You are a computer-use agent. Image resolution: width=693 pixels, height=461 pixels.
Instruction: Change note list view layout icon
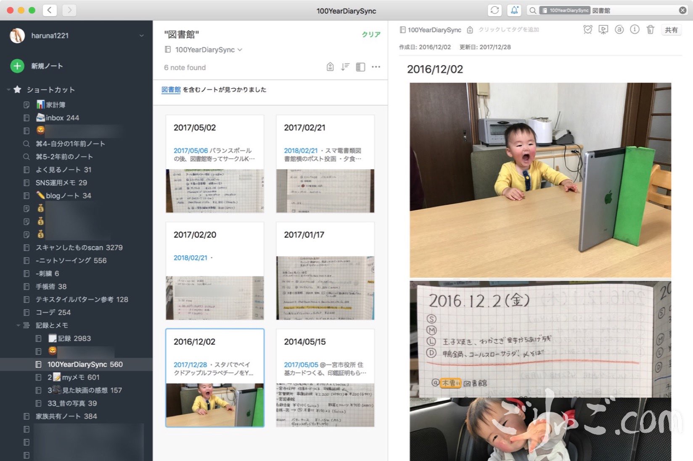click(x=360, y=67)
